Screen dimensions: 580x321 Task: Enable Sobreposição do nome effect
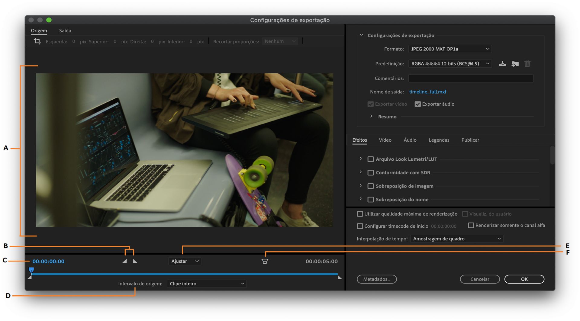[x=370, y=200]
